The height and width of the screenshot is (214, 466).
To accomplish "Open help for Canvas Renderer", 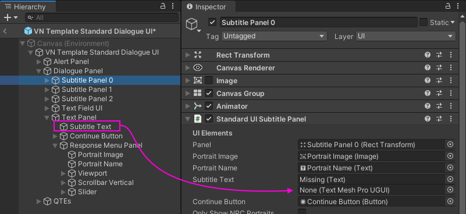I will [428, 68].
